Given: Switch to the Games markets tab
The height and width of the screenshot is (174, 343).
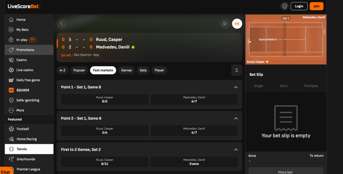Looking at the screenshot, I should pos(126,70).
